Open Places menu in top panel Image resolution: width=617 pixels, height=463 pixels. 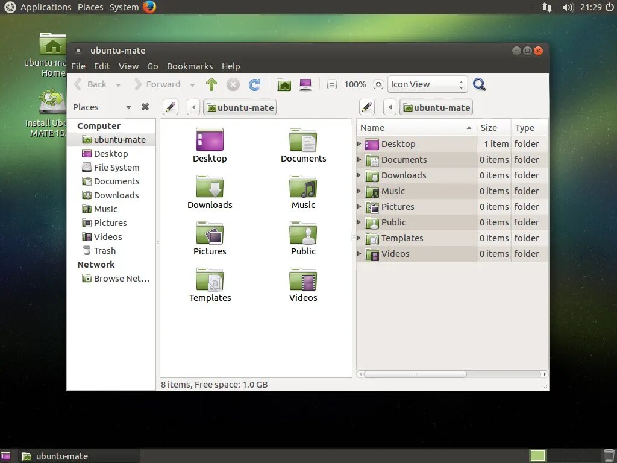point(90,7)
